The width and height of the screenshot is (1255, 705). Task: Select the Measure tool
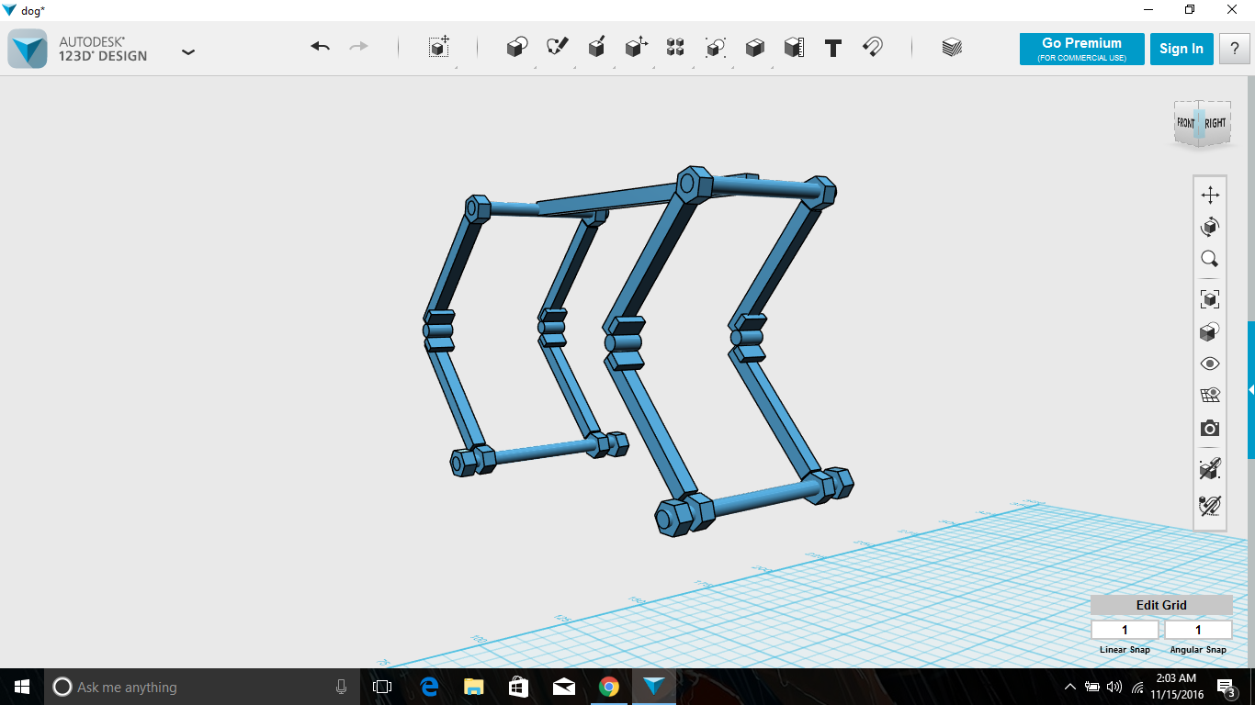click(795, 48)
